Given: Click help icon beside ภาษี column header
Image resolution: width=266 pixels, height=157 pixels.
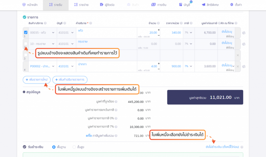Looking at the screenshot, I should click(x=191, y=23).
